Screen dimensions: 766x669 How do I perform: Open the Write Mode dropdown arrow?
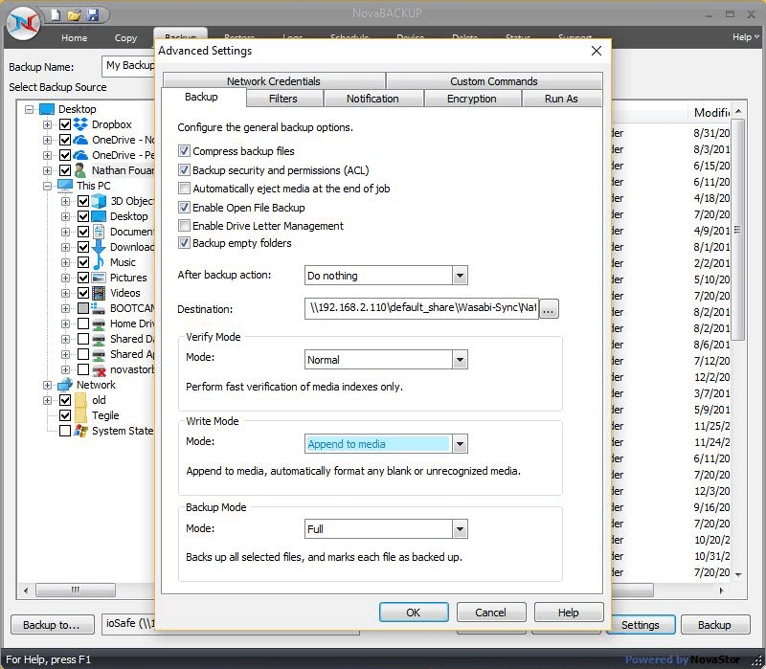460,444
